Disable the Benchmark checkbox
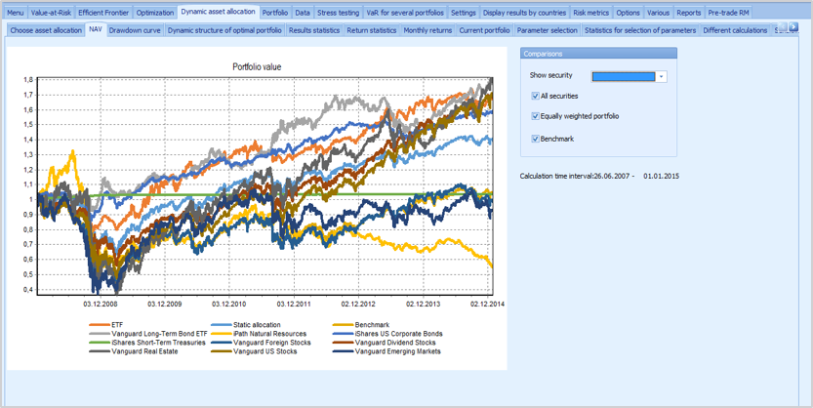The height and width of the screenshot is (408, 813). (535, 139)
